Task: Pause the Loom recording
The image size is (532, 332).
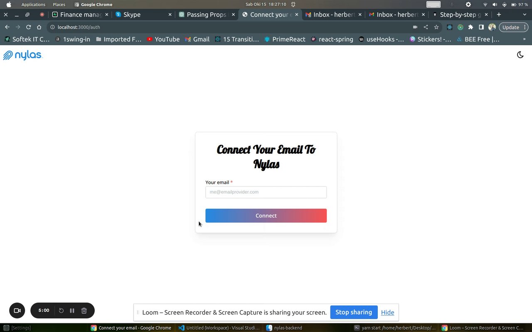Action: pyautogui.click(x=72, y=310)
